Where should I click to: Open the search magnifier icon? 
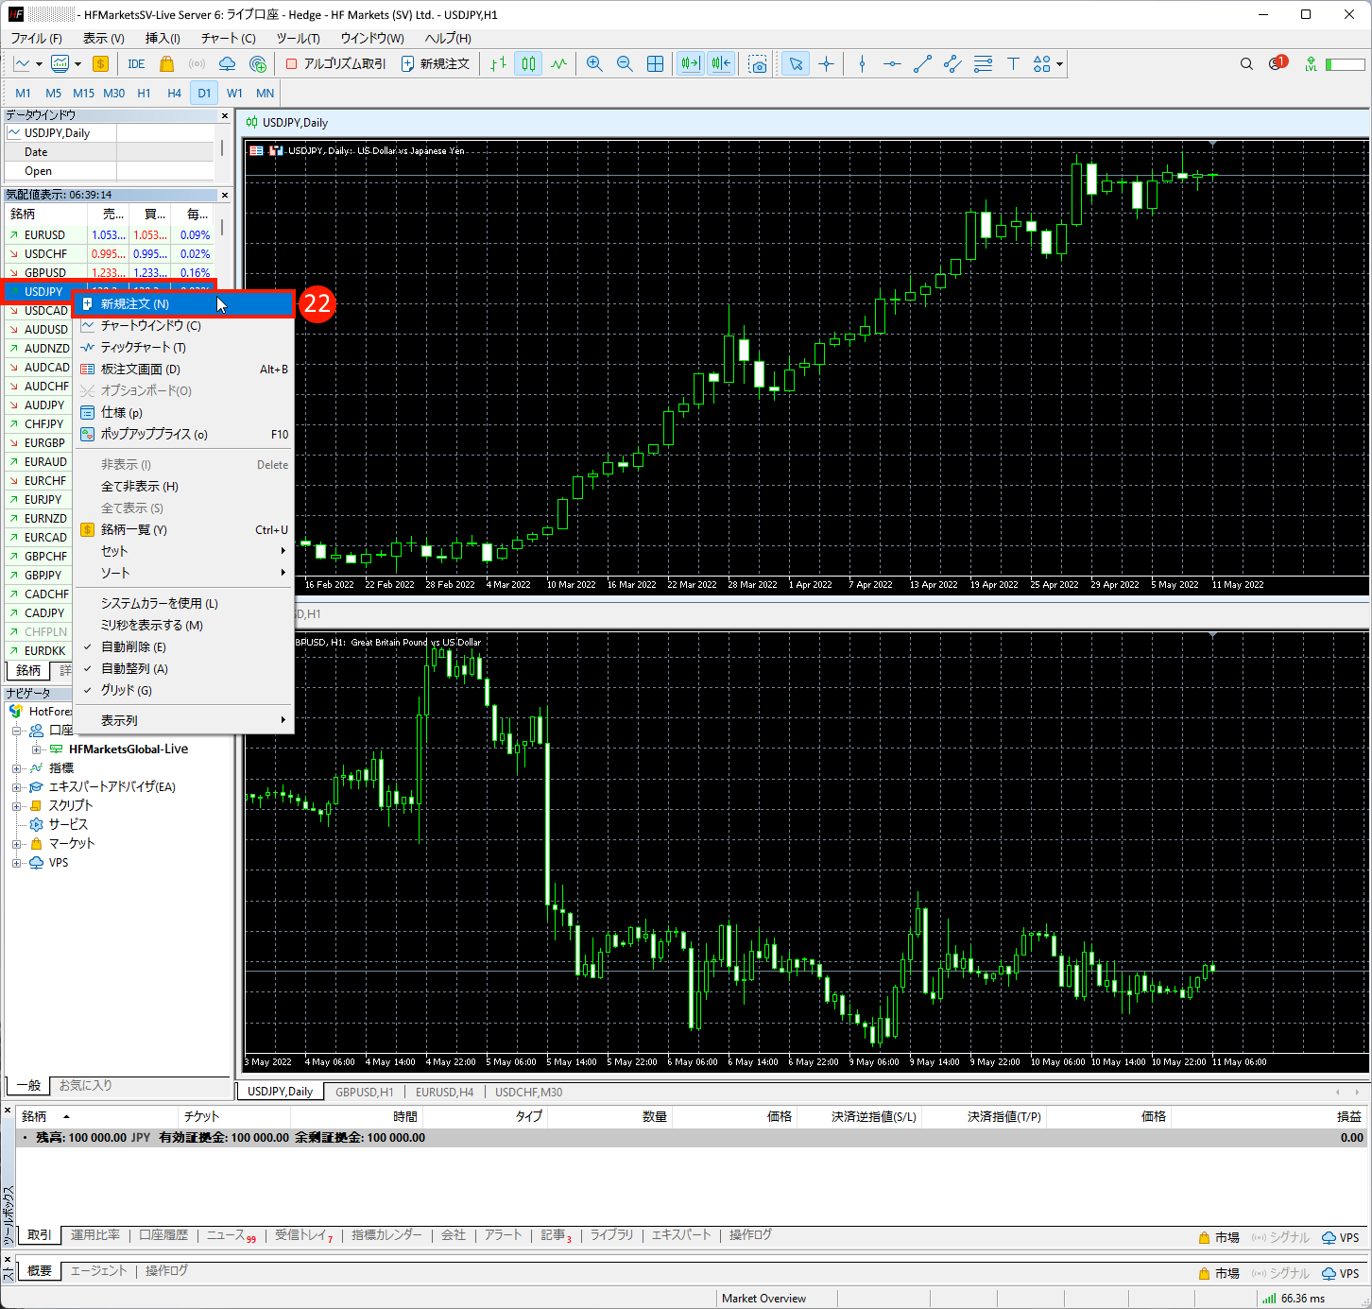tap(1246, 63)
